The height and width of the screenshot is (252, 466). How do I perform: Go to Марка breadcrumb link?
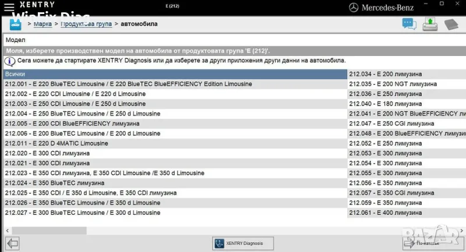[x=43, y=24]
